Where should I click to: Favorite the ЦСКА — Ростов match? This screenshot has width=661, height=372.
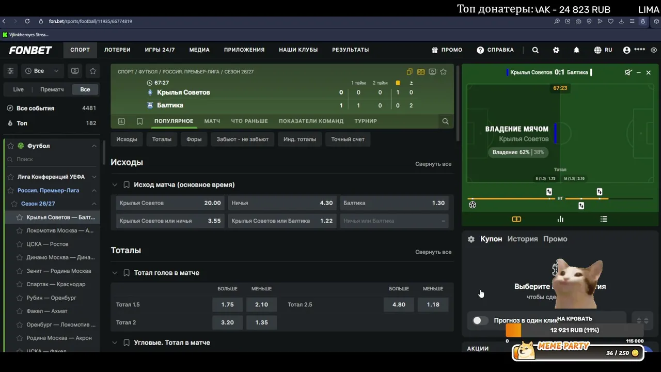tap(20, 244)
